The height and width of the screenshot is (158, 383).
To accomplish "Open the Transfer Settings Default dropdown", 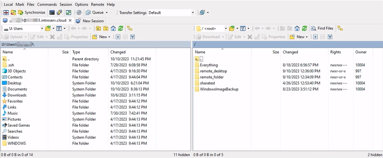I will click(x=193, y=13).
